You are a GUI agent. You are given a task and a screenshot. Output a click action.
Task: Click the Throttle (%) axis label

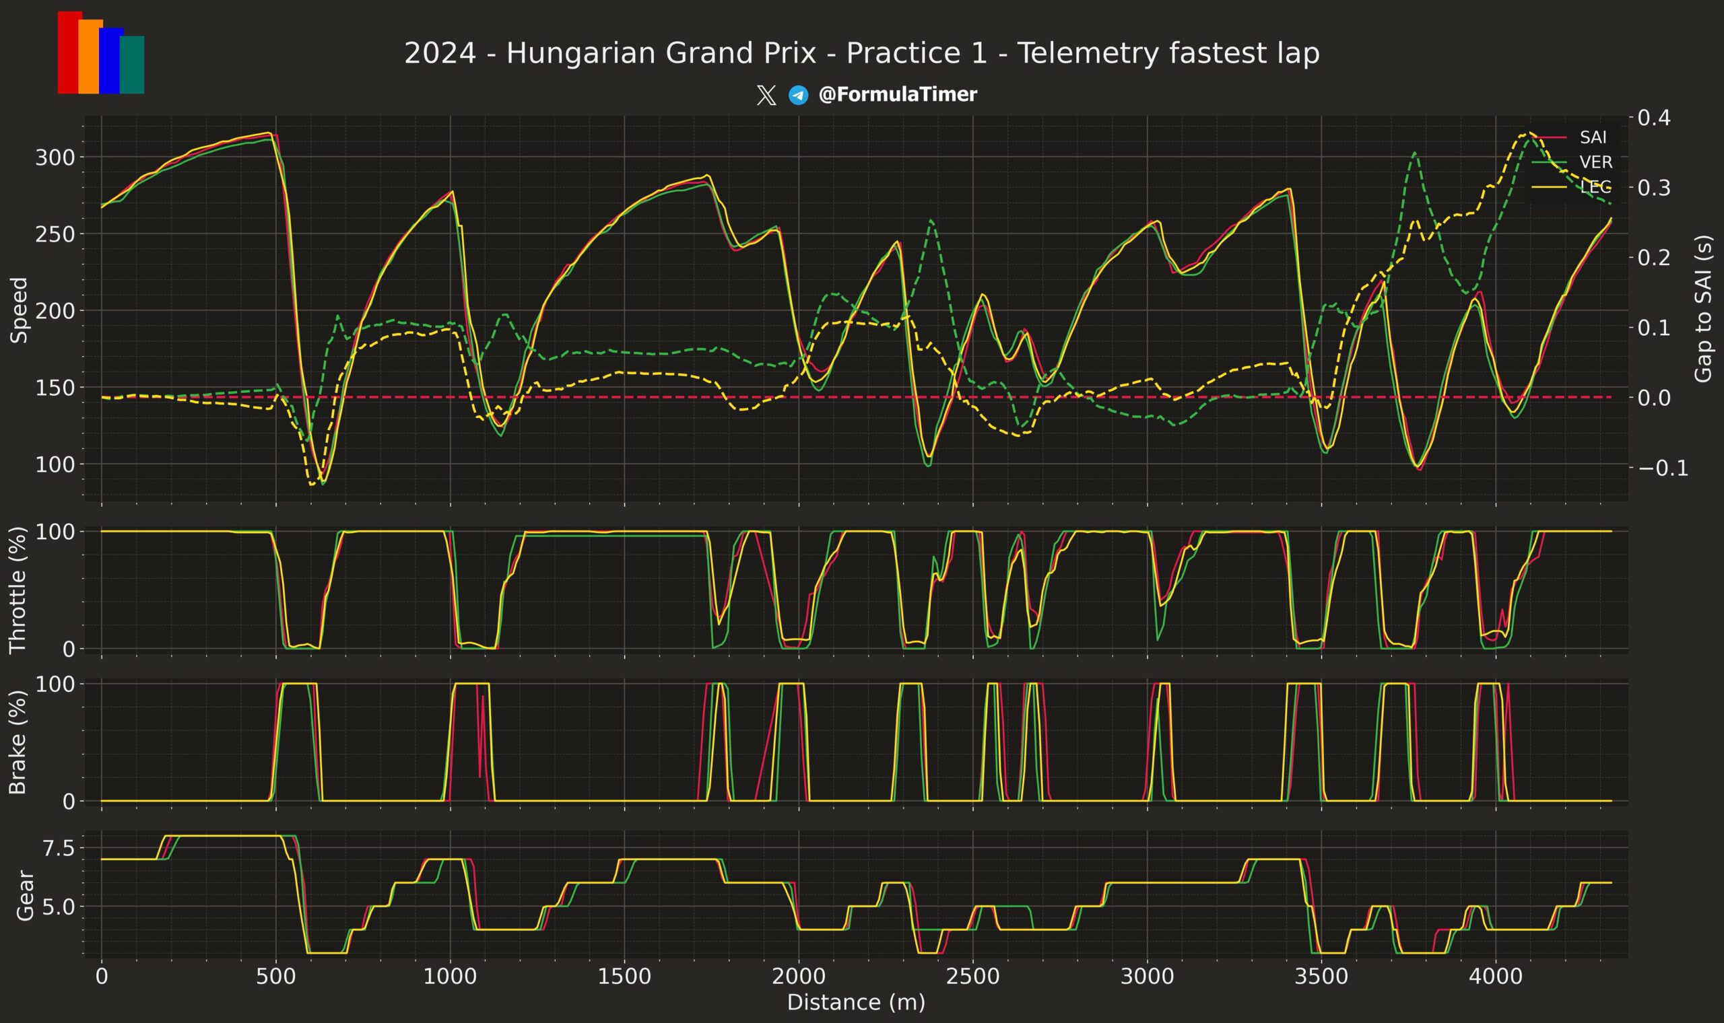18,590
